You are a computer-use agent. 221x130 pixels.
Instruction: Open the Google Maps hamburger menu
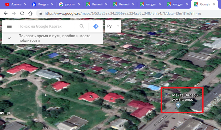pyautogui.click(x=9, y=27)
